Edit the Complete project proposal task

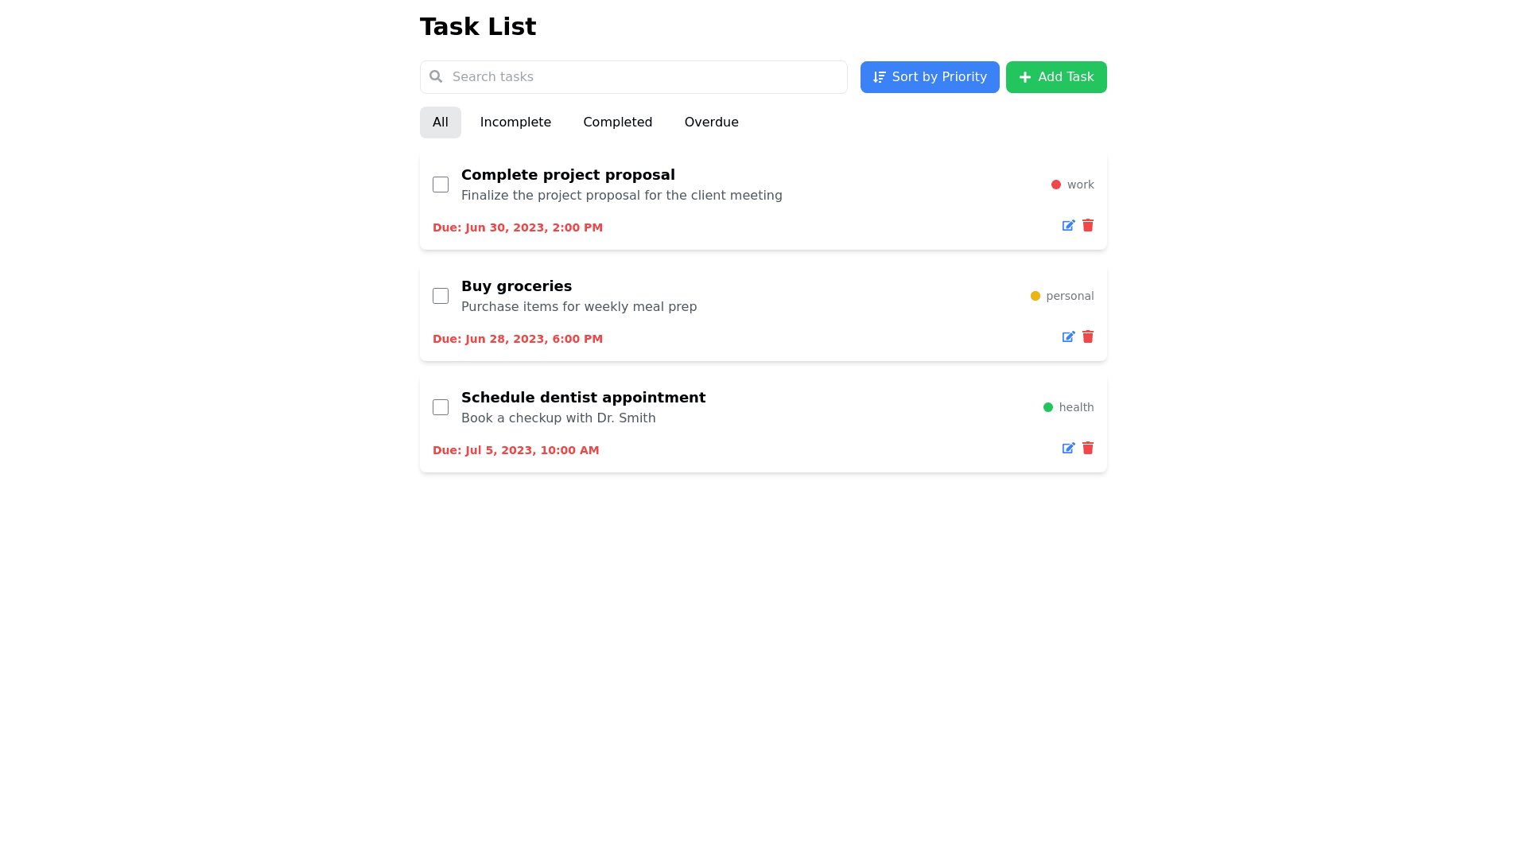coord(1068,226)
